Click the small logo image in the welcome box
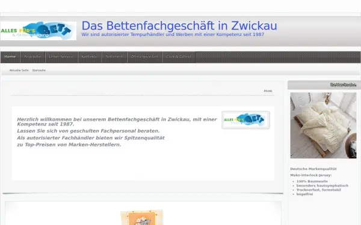The image size is (361, 225). pyautogui.click(x=245, y=120)
